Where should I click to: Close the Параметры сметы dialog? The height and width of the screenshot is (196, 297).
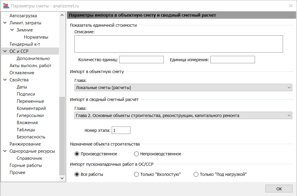290,6
